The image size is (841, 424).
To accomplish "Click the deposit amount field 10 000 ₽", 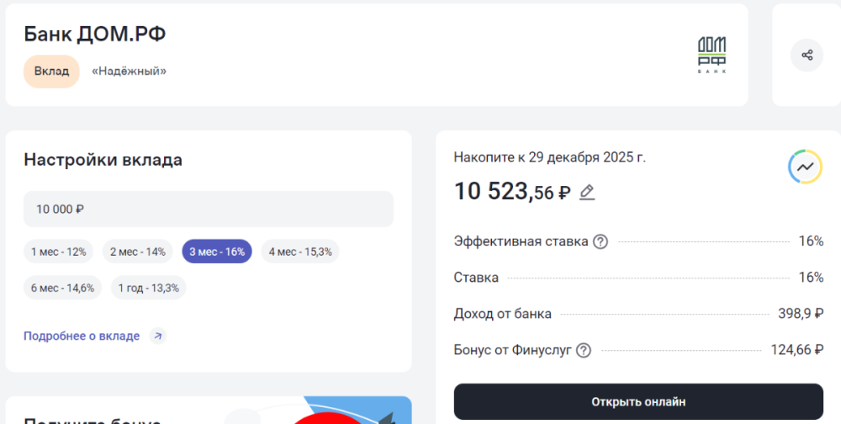I will [209, 209].
